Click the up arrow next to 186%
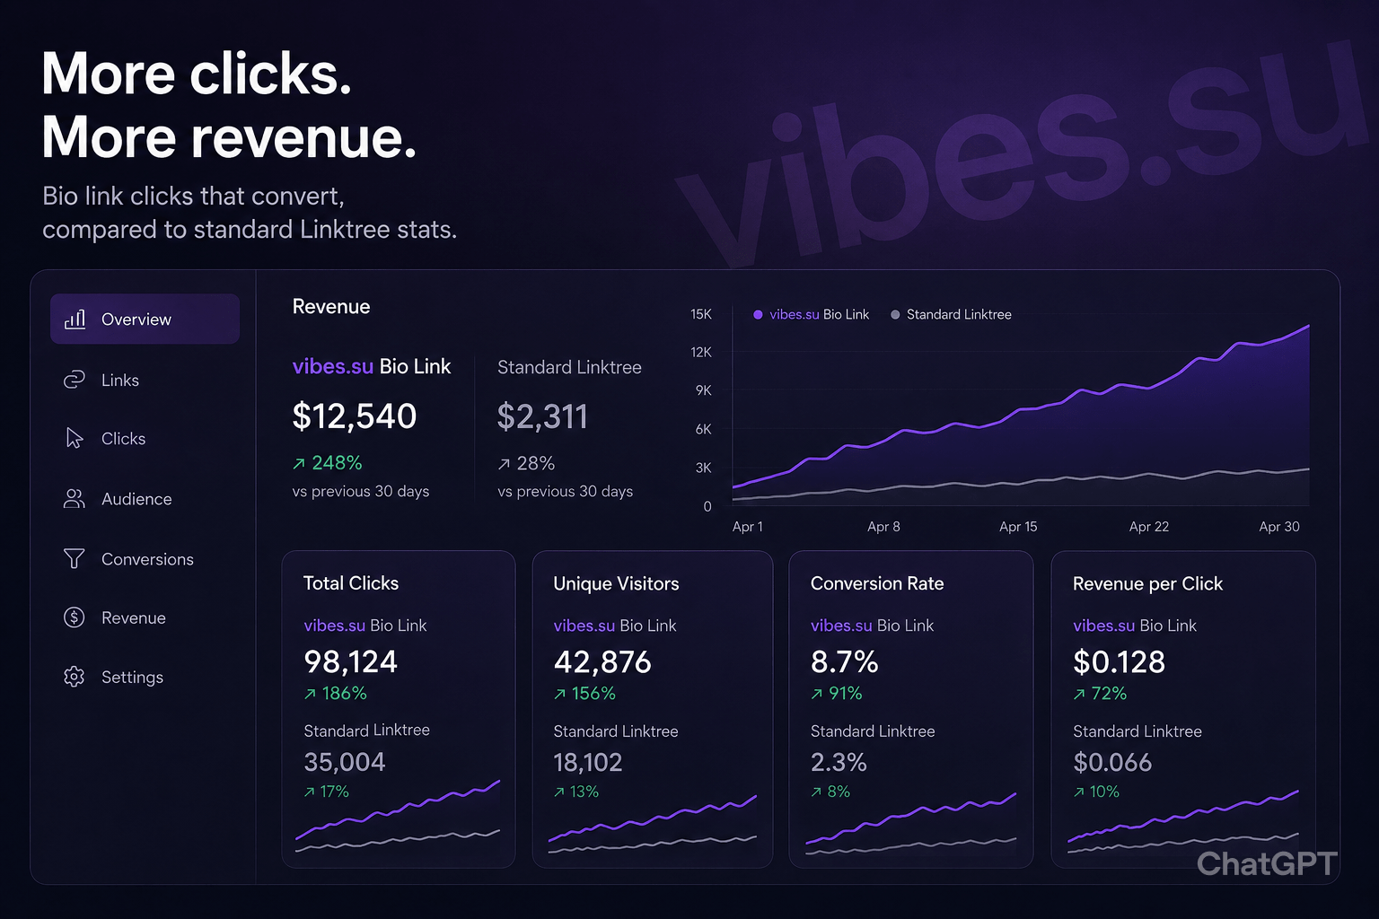The height and width of the screenshot is (919, 1379). (310, 694)
